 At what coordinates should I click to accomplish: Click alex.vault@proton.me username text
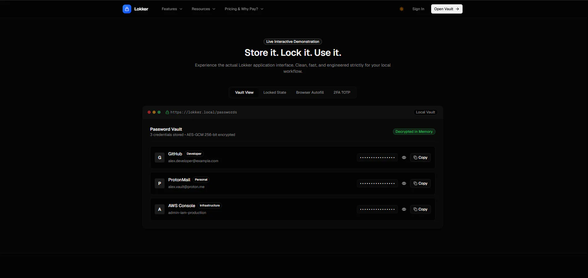pos(186,187)
